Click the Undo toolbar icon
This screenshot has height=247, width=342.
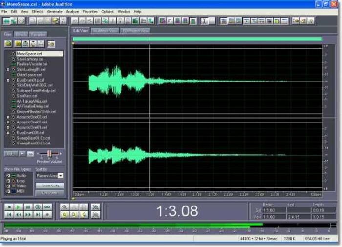[x=75, y=21]
